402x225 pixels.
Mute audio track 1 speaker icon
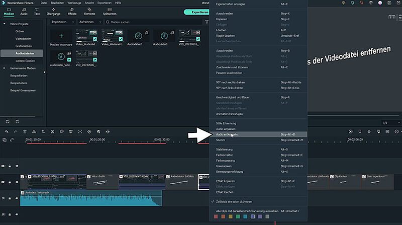[x=17, y=198]
